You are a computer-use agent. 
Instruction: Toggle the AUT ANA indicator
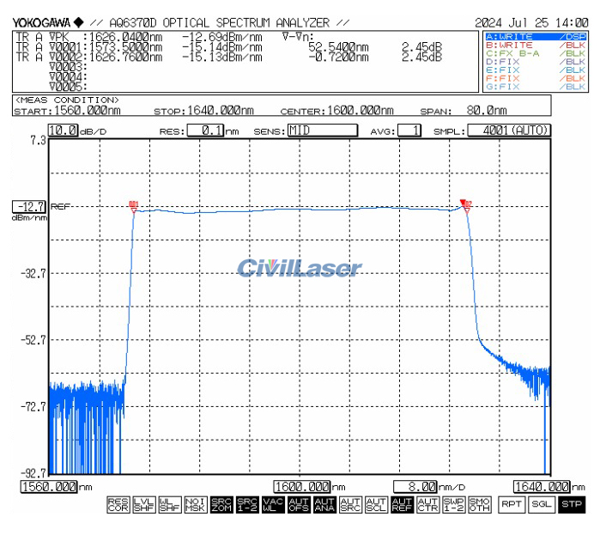pyautogui.click(x=324, y=504)
